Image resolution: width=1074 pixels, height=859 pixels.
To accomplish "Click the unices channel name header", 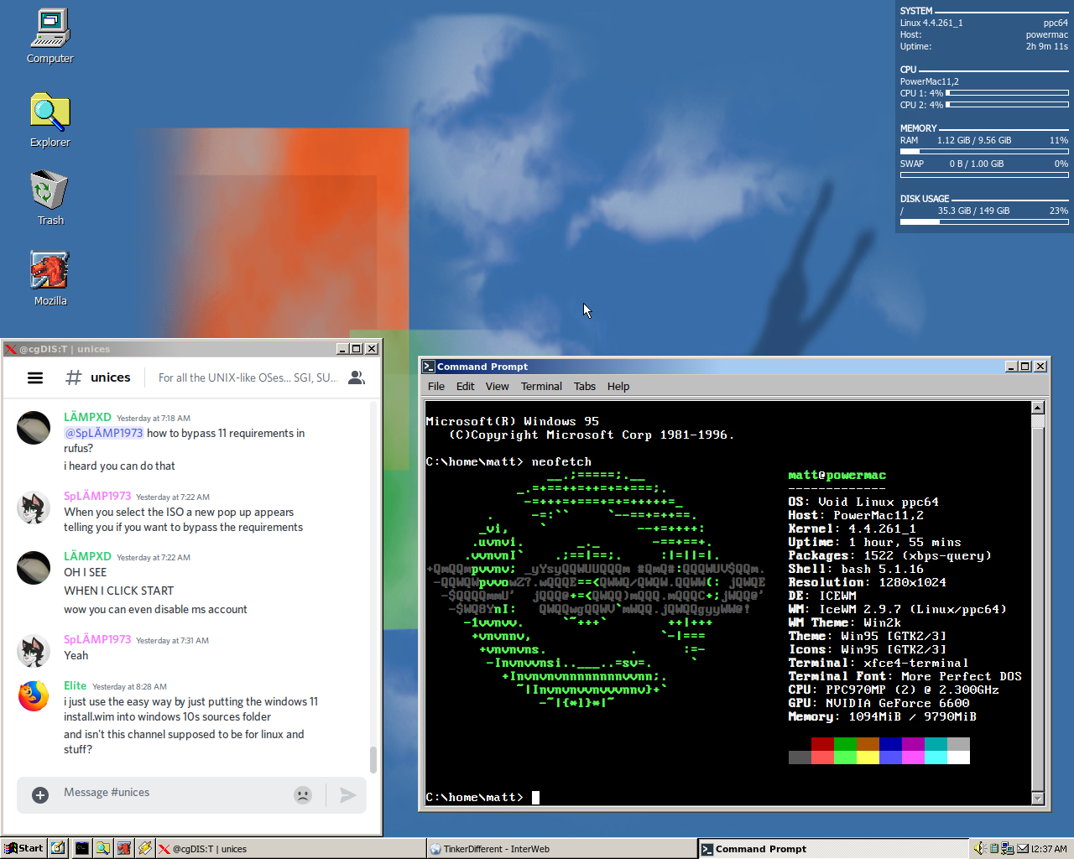I will tap(111, 377).
